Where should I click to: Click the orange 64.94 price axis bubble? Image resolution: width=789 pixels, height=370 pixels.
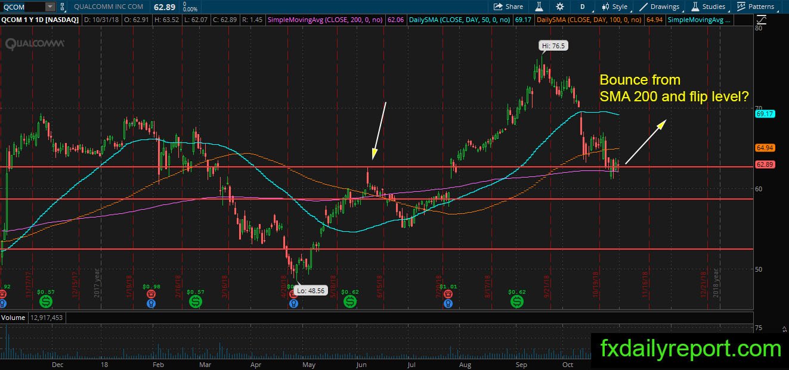point(765,147)
